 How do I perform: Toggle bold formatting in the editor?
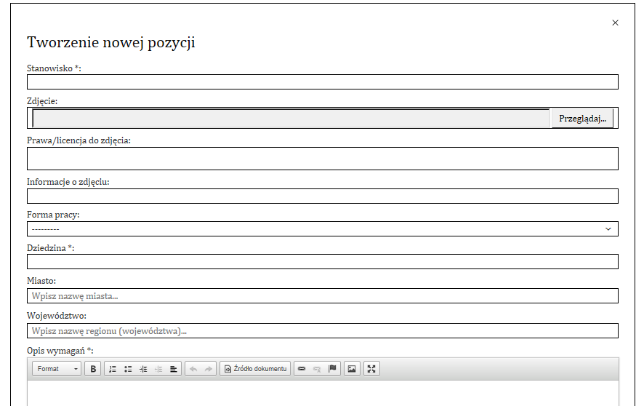pos(93,369)
